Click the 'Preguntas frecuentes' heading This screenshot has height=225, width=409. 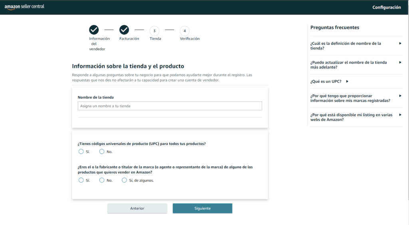click(335, 28)
